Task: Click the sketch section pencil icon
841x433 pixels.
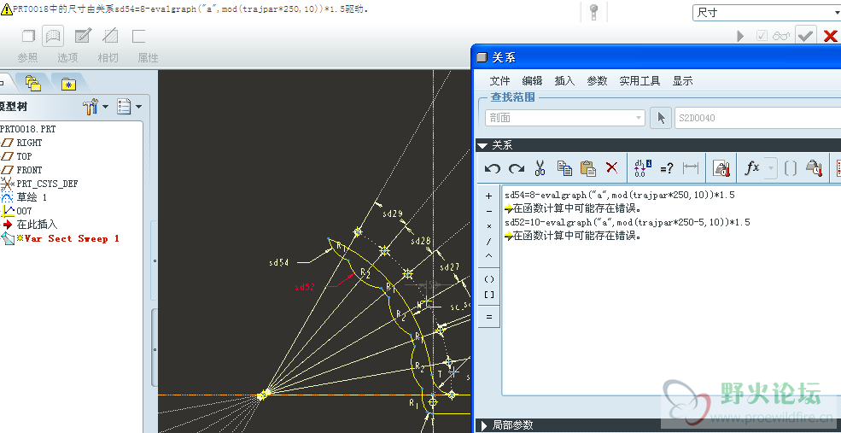Action: point(83,36)
